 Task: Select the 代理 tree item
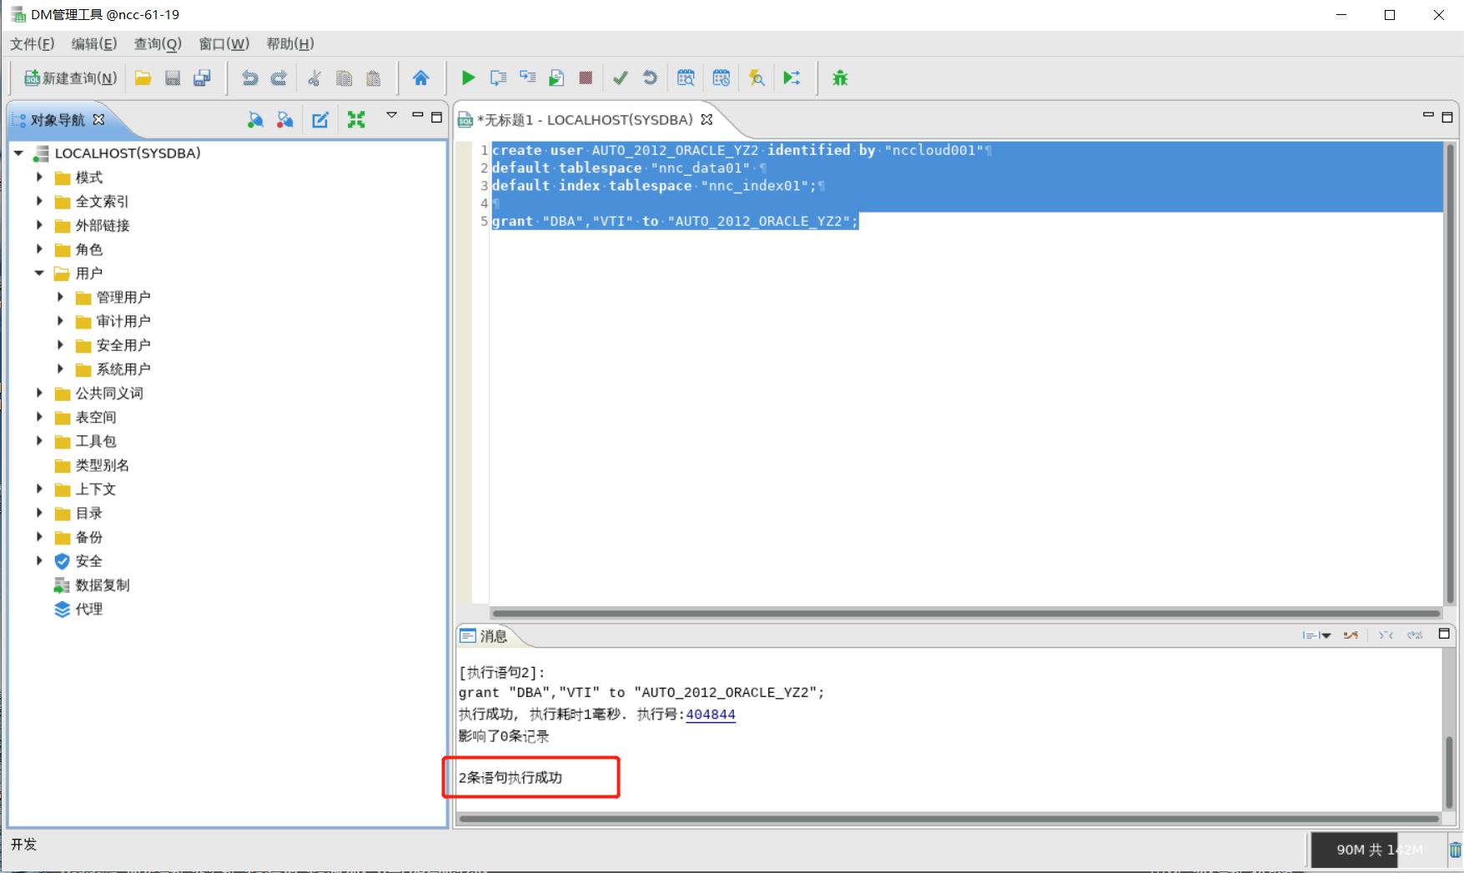(x=88, y=610)
